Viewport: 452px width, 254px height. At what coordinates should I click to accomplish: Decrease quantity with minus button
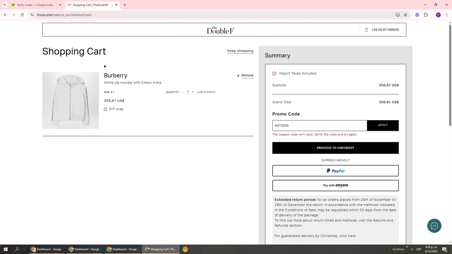click(183, 92)
